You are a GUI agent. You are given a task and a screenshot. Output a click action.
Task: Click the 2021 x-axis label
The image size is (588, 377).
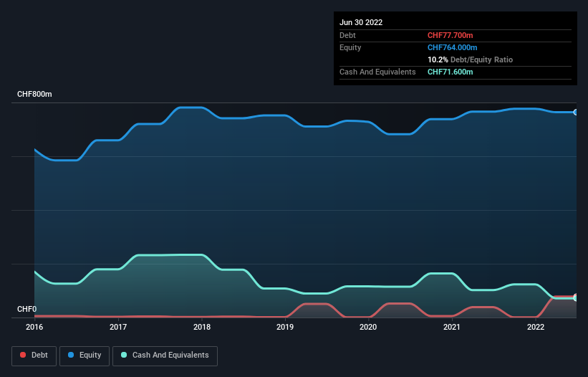[x=452, y=327]
